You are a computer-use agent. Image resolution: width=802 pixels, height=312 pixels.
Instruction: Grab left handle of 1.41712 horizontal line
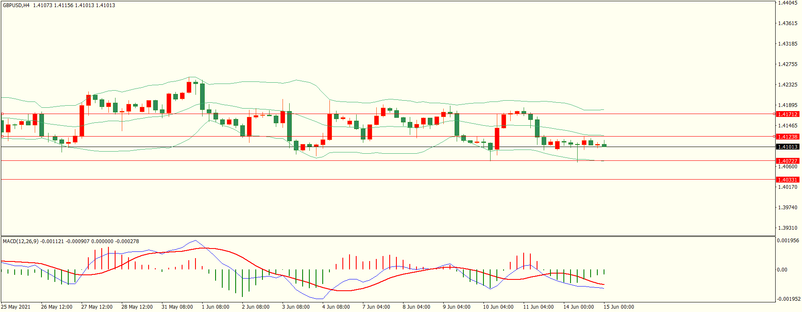point(2,114)
